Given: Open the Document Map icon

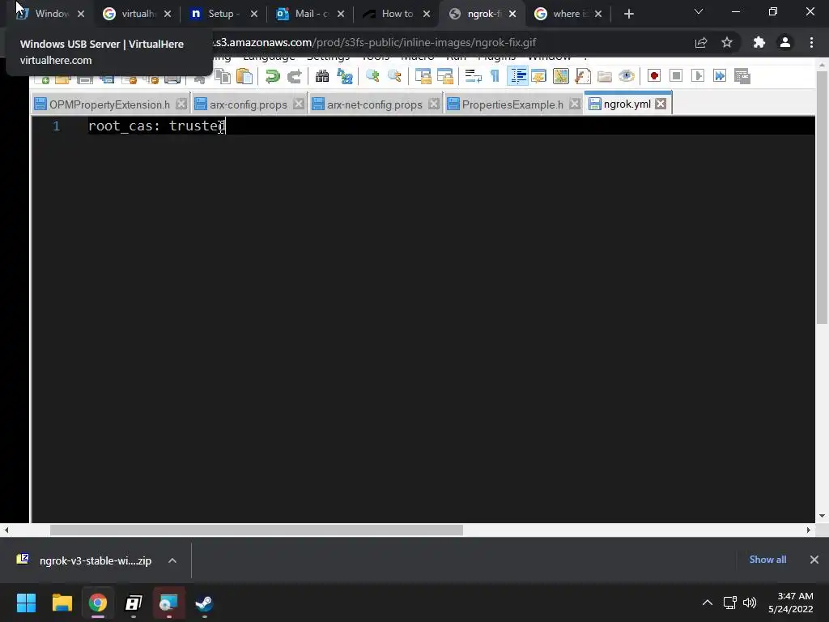Looking at the screenshot, I should 560,76.
